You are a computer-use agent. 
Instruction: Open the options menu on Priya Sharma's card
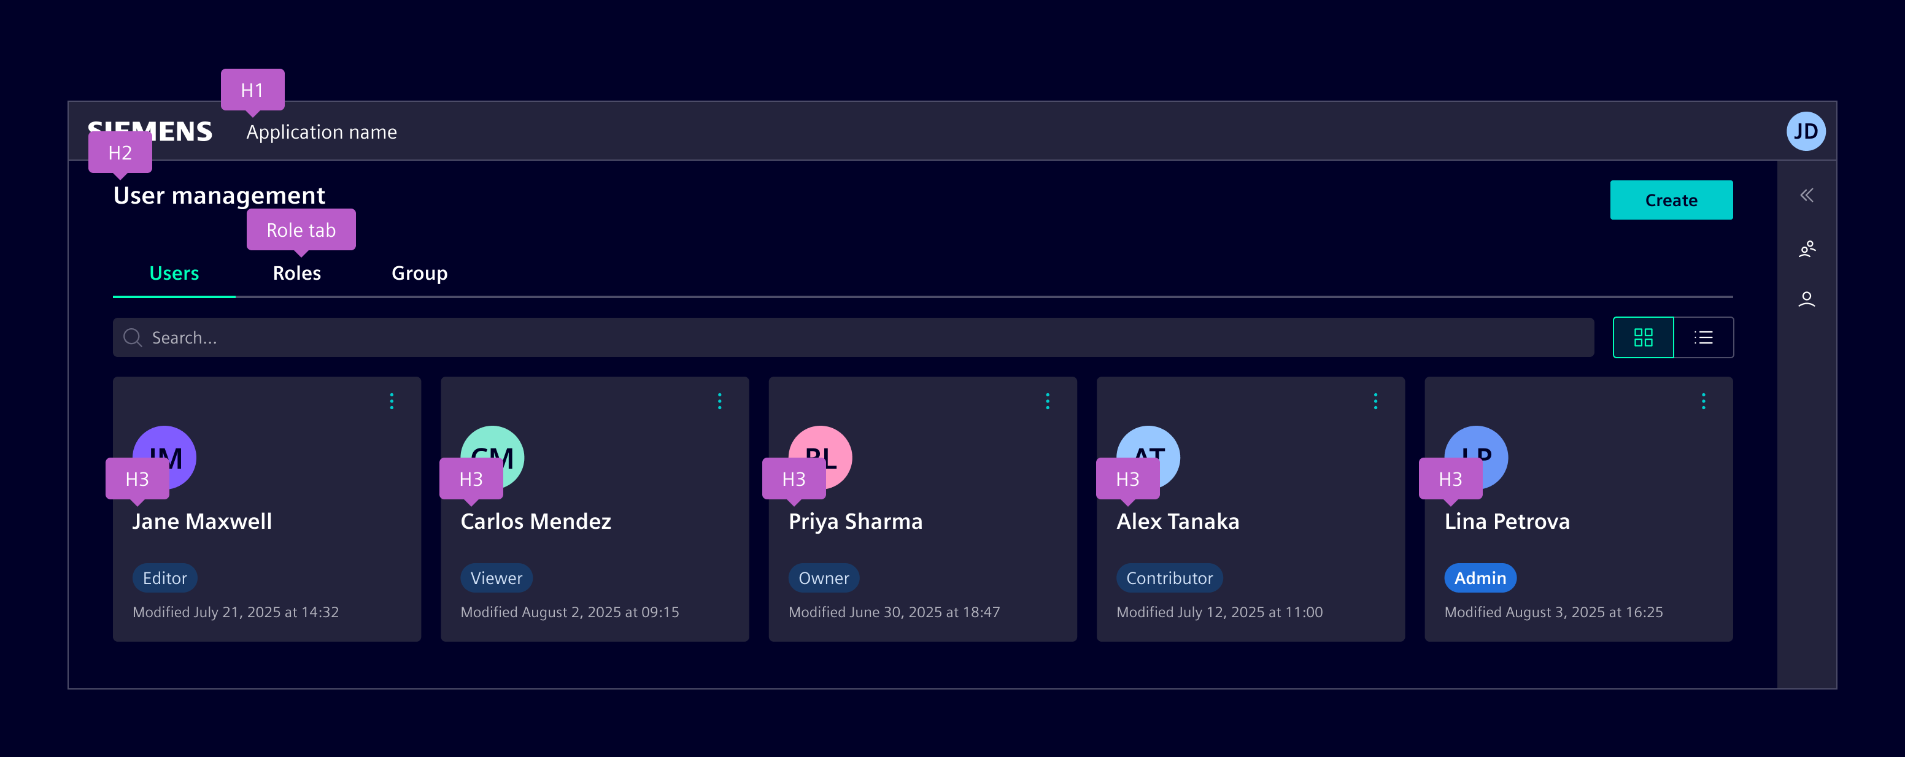[1048, 401]
